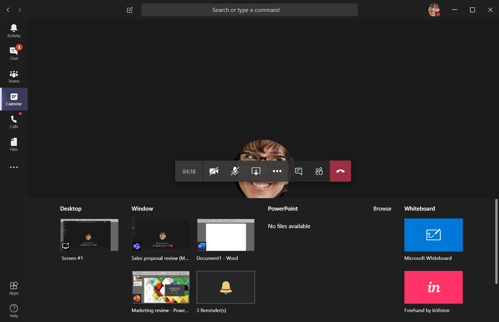Turn the camera on

pos(214,171)
